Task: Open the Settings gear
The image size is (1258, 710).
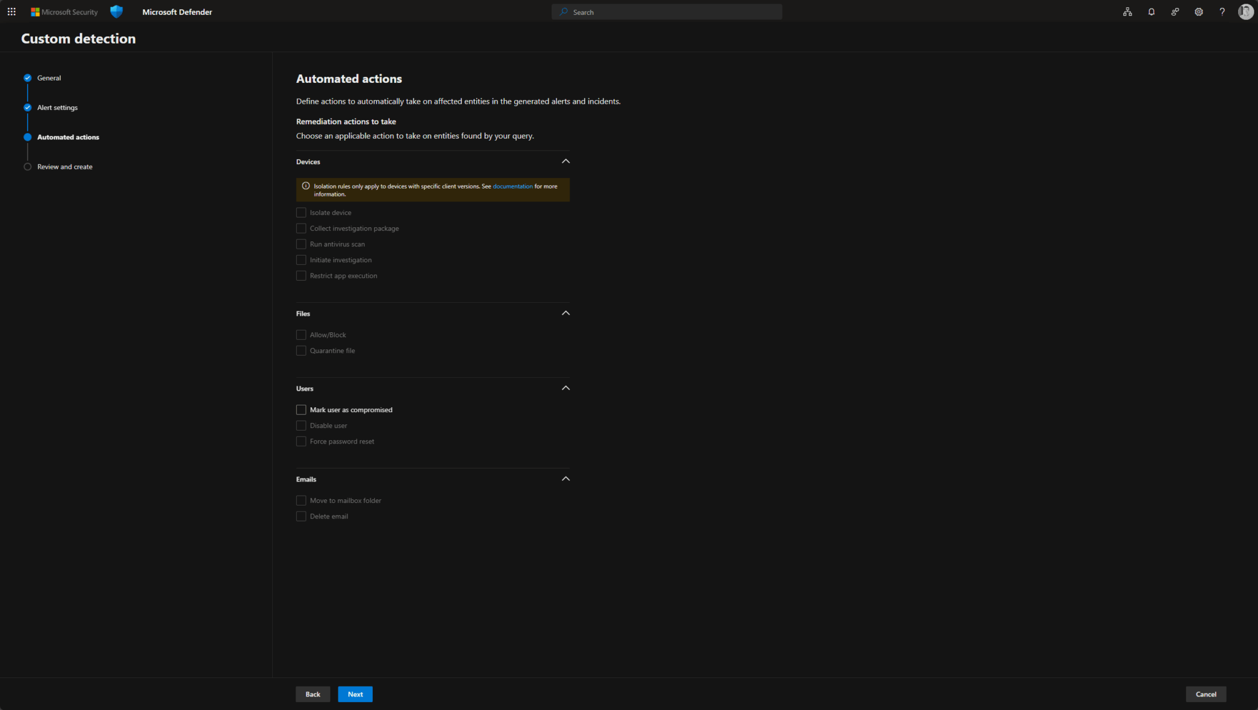Action: coord(1198,12)
